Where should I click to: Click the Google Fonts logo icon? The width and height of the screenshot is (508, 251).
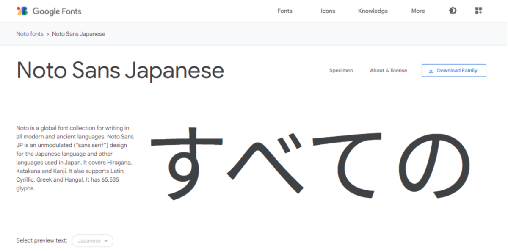pyautogui.click(x=22, y=11)
